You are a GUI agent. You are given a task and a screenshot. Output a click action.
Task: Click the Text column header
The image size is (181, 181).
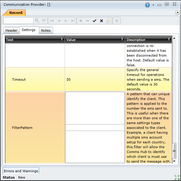pos(35,39)
